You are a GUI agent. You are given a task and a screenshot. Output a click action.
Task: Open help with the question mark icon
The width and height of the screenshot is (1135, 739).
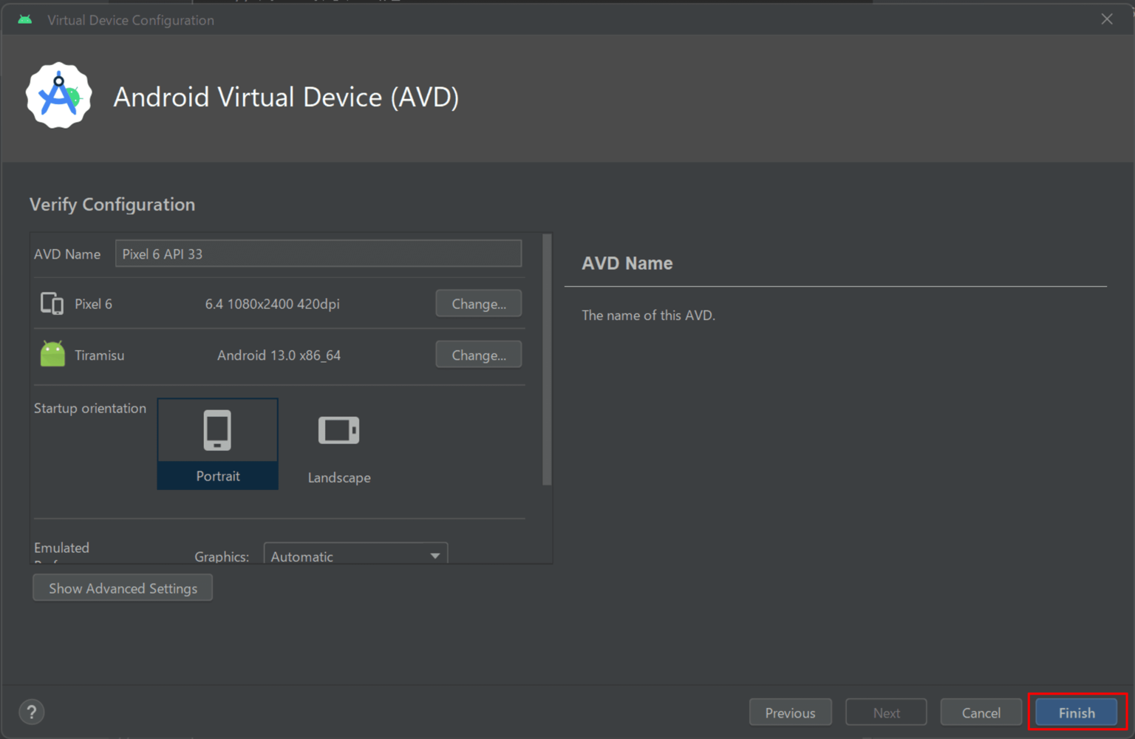[x=32, y=712]
